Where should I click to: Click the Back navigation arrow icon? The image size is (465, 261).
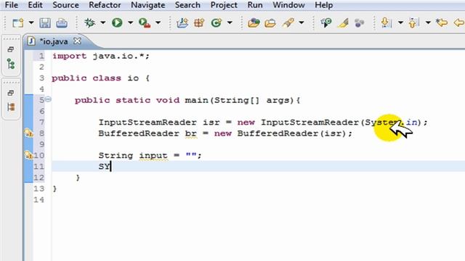[459, 22]
